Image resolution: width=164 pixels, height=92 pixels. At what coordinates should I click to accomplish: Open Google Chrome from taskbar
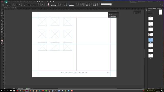(x=20, y=91)
